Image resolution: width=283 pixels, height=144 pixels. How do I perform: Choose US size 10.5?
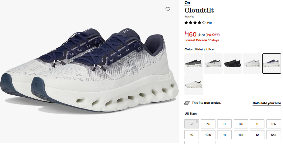click(x=208, y=135)
